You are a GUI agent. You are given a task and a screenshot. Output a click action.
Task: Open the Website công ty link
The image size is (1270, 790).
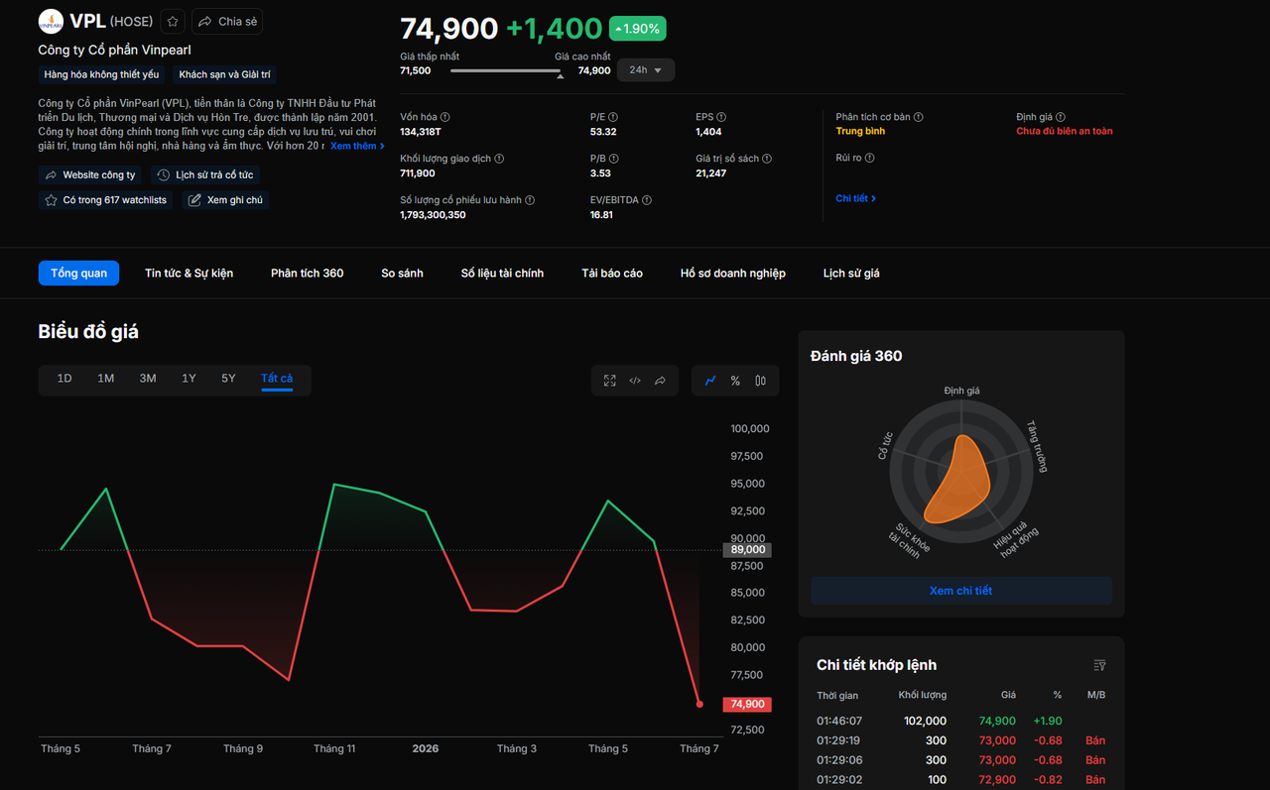point(90,174)
